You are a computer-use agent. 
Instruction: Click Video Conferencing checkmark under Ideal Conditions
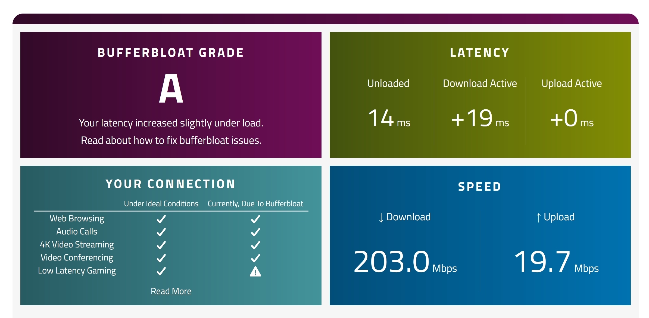click(x=161, y=258)
